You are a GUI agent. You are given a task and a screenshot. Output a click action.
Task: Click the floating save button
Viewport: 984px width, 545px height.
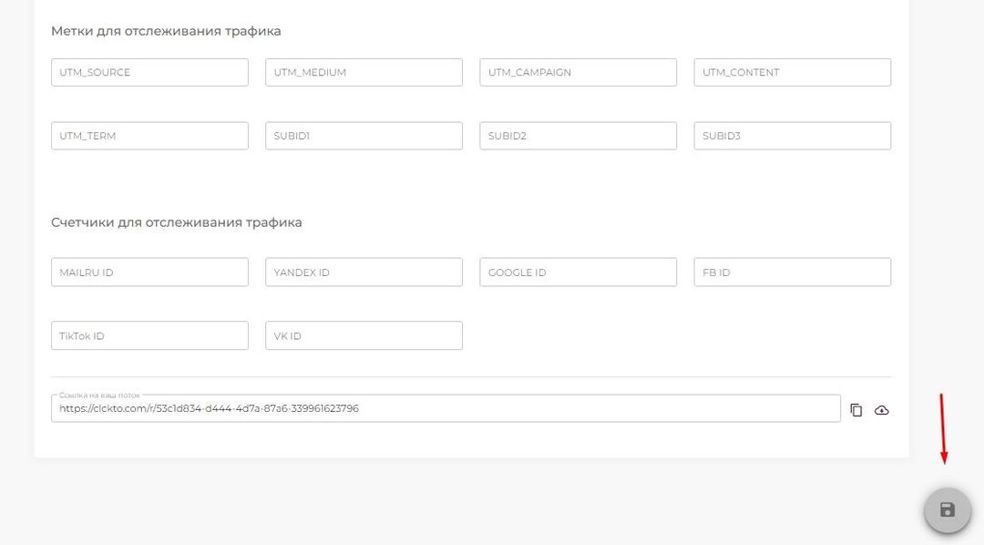(x=947, y=509)
